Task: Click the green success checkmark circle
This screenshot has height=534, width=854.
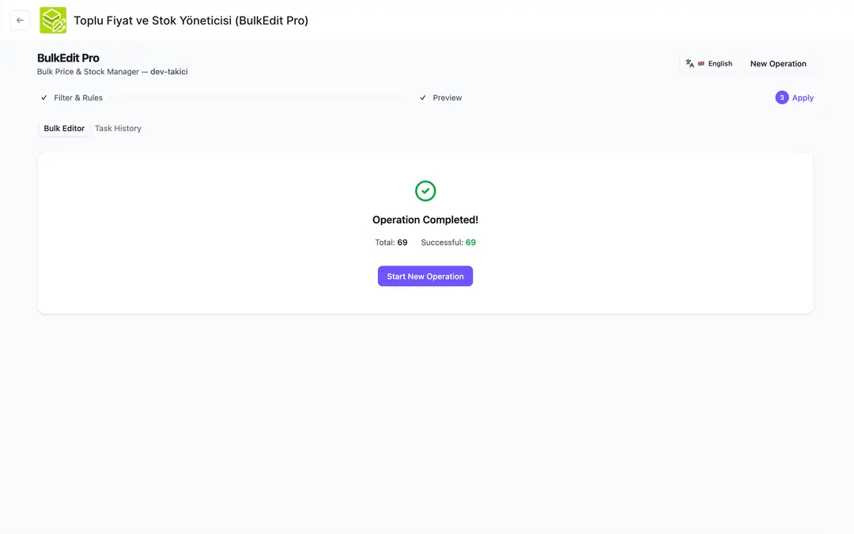Action: coord(425,191)
